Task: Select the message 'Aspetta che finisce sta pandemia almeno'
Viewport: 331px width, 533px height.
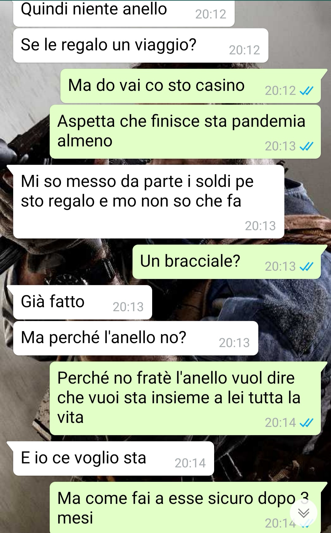Action: click(x=185, y=132)
